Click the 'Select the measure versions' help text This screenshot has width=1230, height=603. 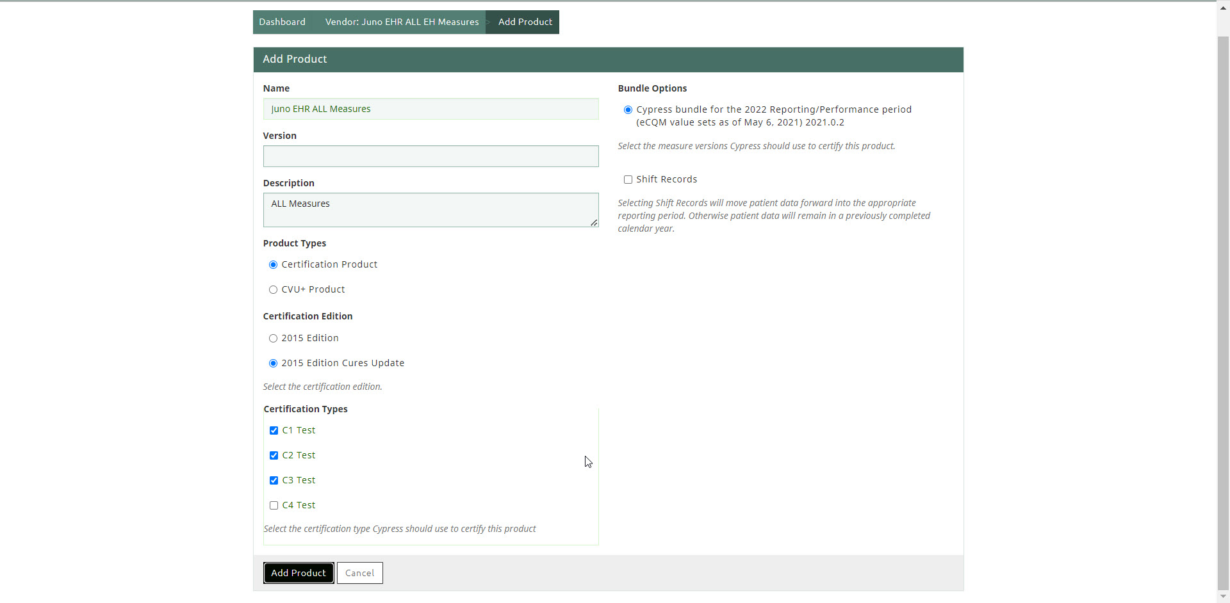coord(757,146)
